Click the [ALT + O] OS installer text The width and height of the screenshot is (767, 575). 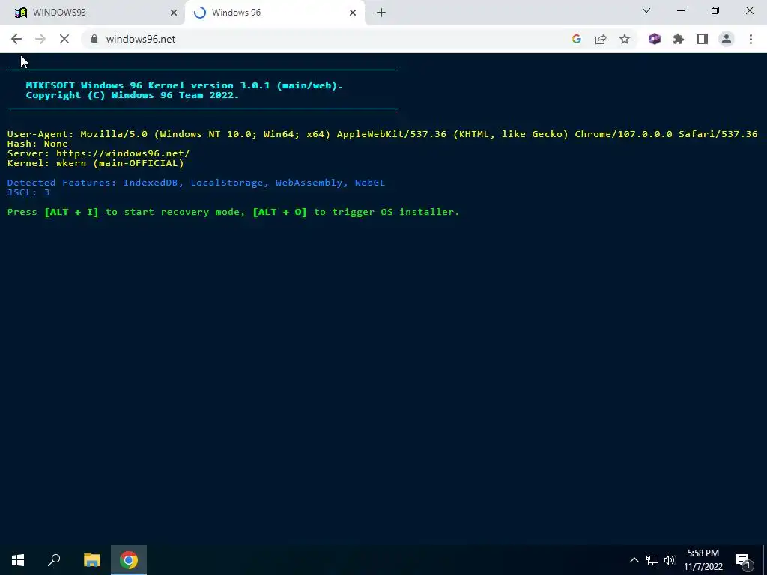coord(280,212)
